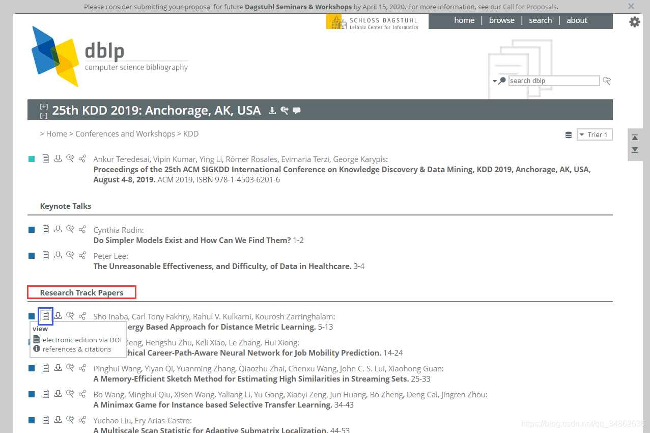Open the browse menu item

tap(501, 20)
